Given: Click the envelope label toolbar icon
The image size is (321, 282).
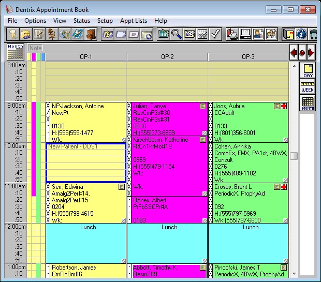Looking at the screenshot, I should [x=134, y=34].
